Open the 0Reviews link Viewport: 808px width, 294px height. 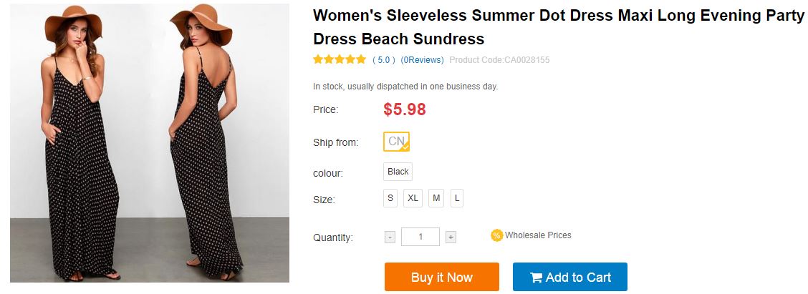[x=422, y=60]
